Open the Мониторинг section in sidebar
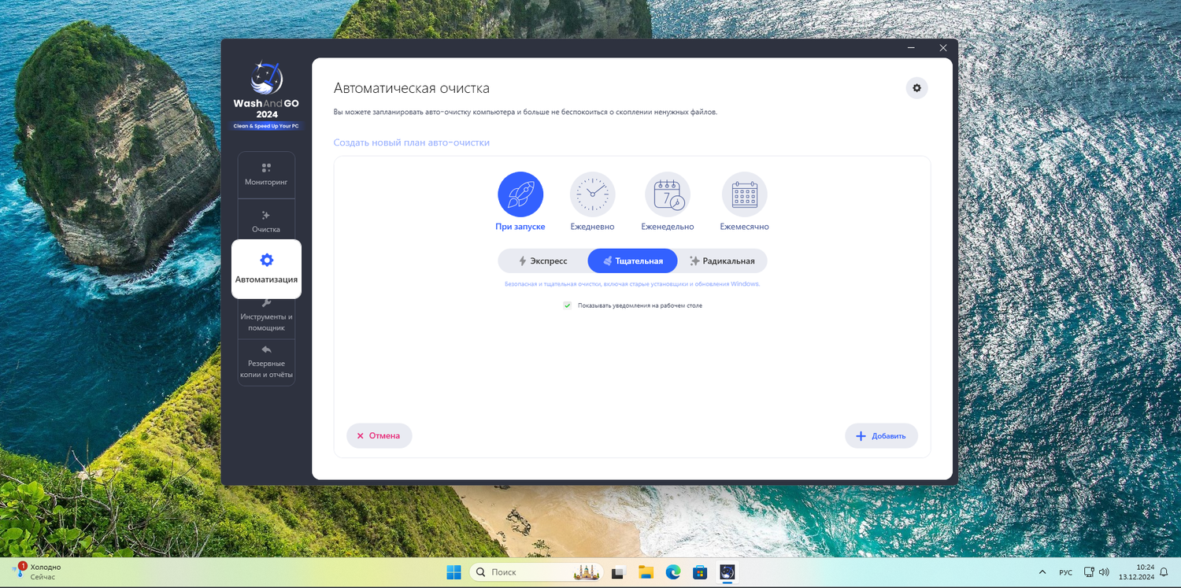Image resolution: width=1181 pixels, height=588 pixels. [266, 175]
